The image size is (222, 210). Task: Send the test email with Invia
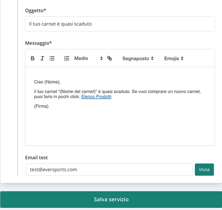[x=204, y=170]
